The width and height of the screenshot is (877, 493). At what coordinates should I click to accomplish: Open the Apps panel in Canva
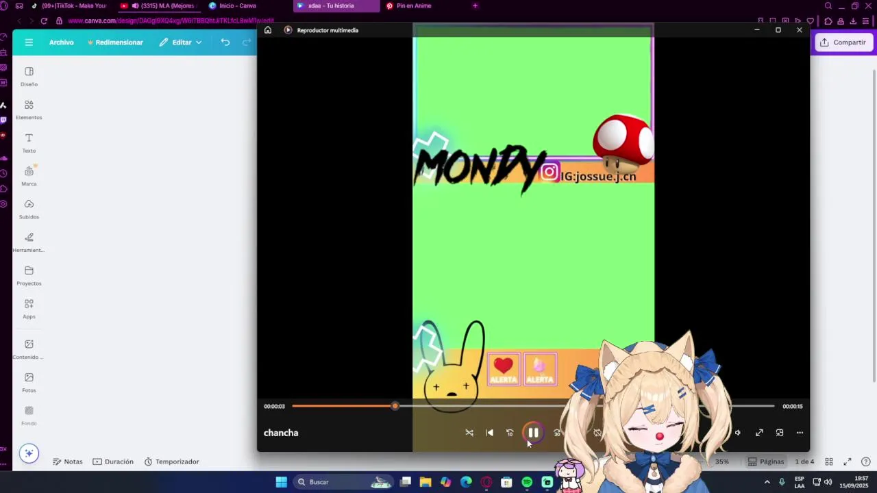tap(29, 309)
